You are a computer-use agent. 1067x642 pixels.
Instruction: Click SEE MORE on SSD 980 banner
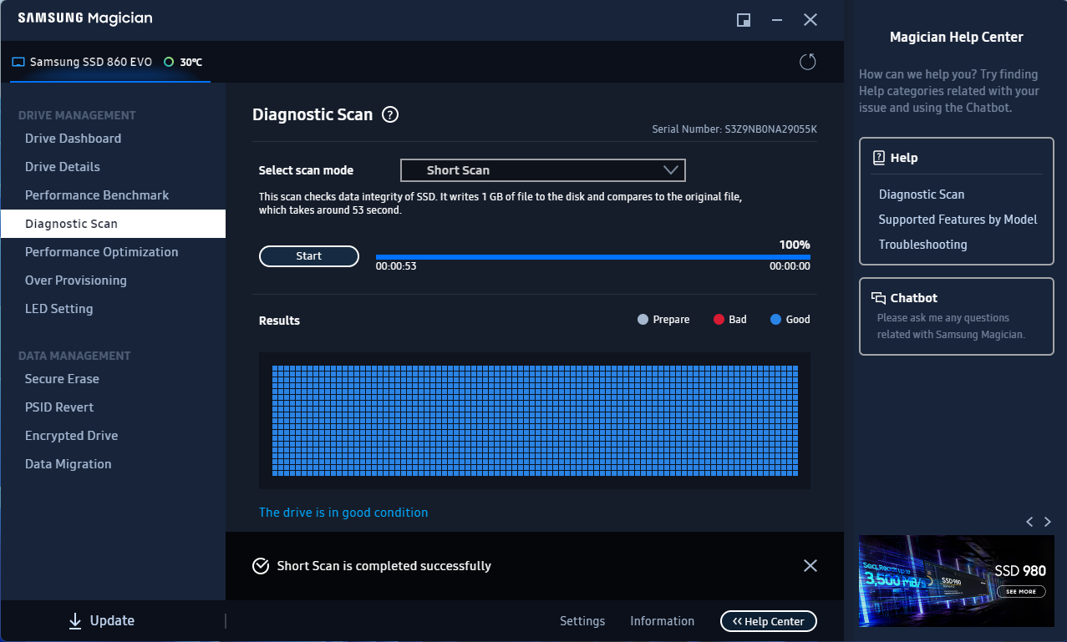pyautogui.click(x=1021, y=591)
